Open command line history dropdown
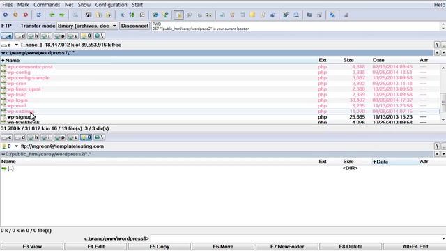The width and height of the screenshot is (446, 251). 443,238
